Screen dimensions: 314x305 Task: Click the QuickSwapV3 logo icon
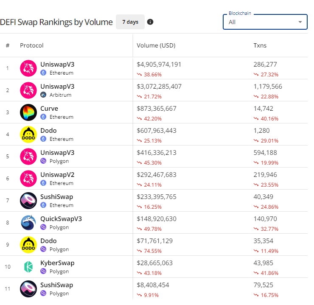coord(28,223)
